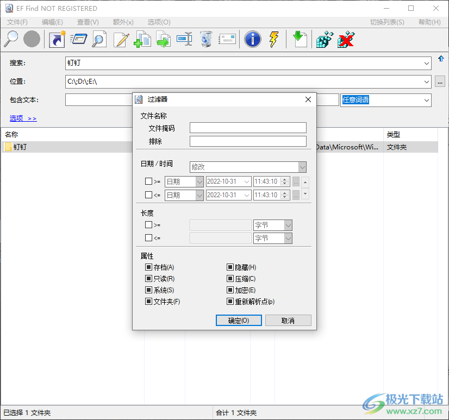Click the copy files green plus icon

[x=142, y=39]
